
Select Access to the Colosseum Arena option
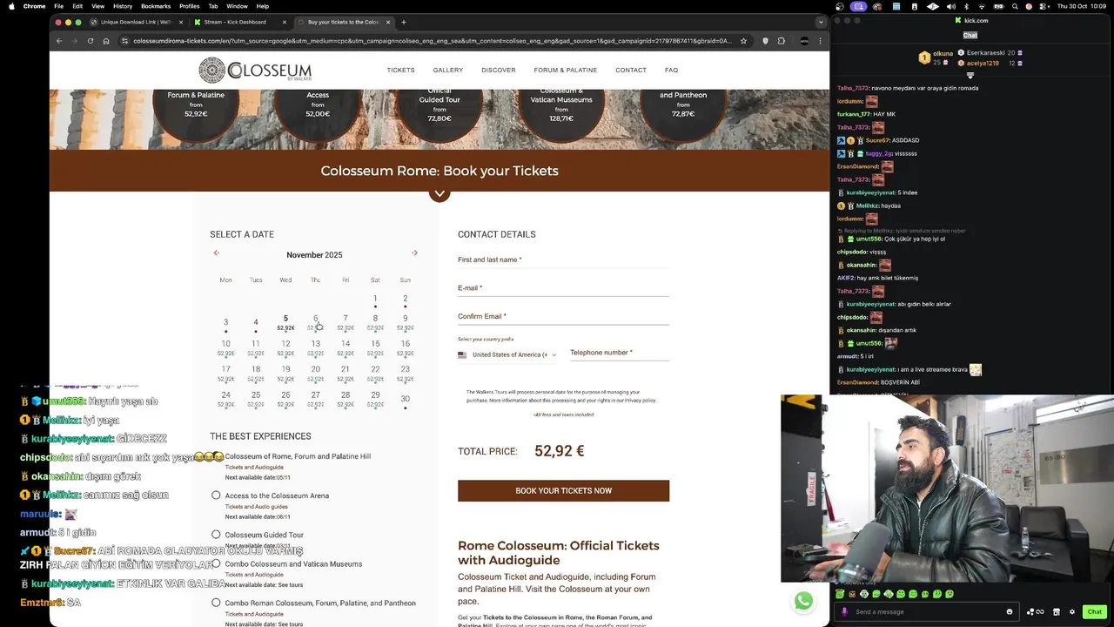[x=216, y=495]
